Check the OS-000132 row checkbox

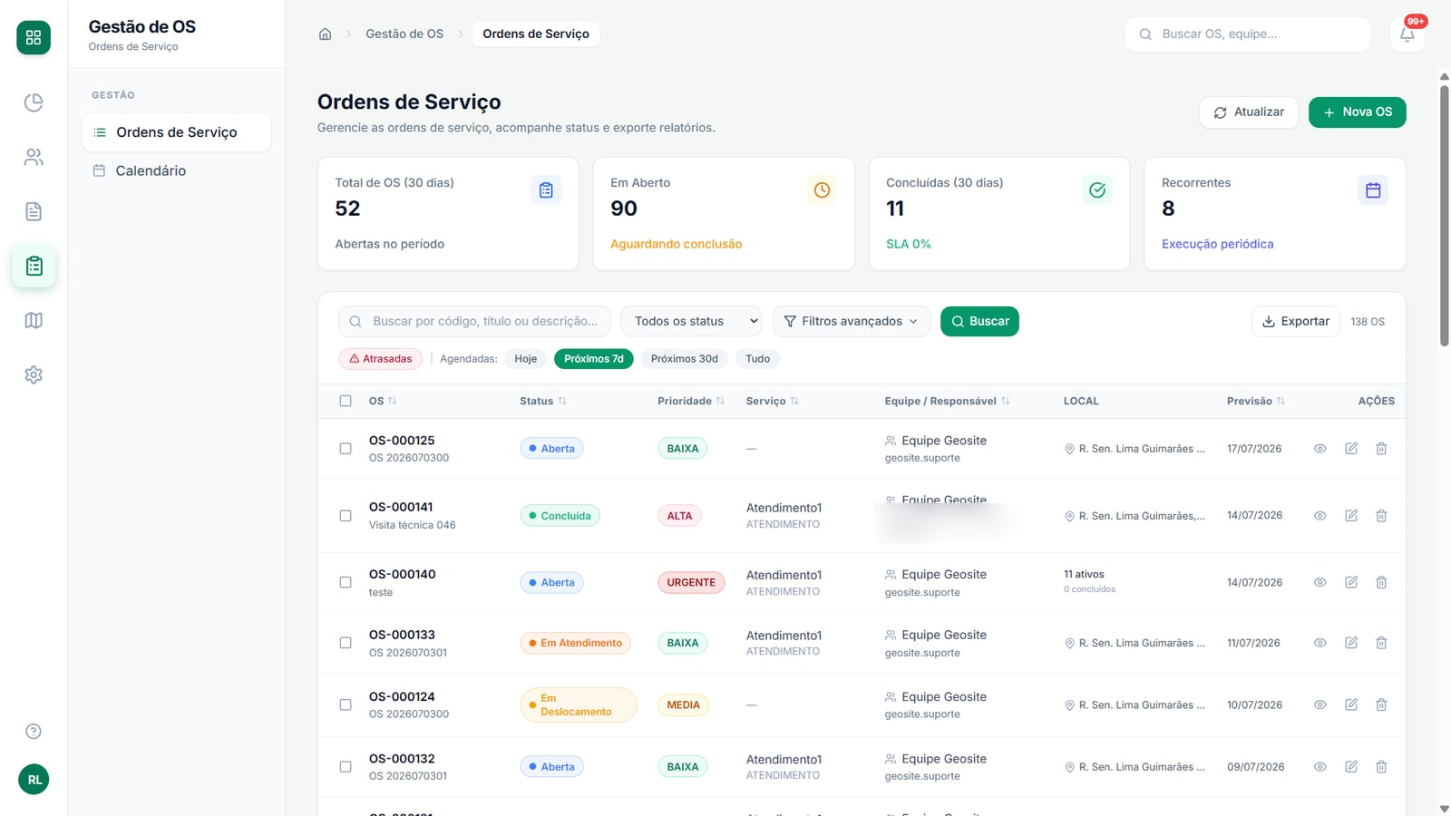click(346, 767)
